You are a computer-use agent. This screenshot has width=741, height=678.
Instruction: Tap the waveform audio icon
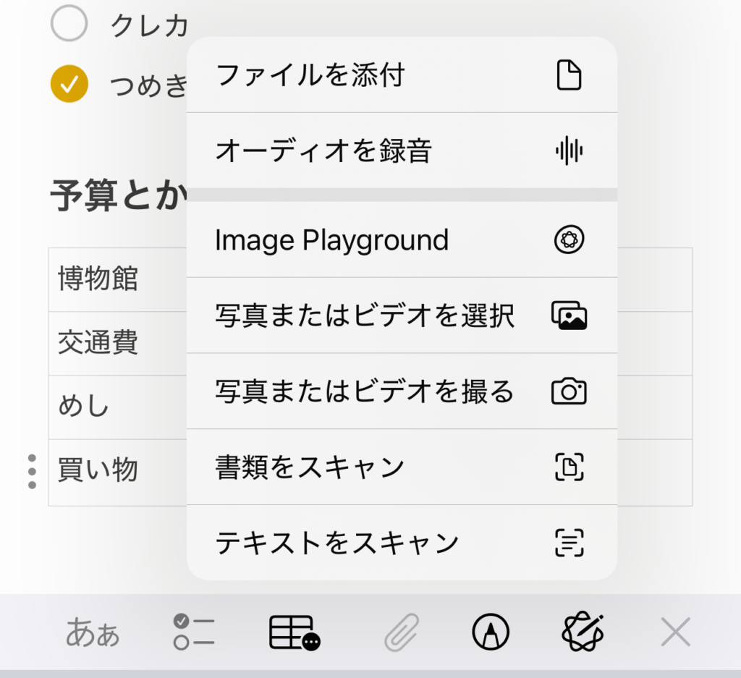569,151
